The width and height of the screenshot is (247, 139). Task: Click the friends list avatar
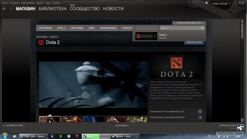[x=240, y=128]
